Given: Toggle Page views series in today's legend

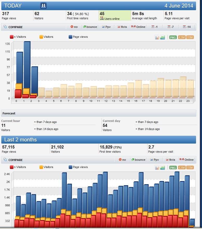Looking at the screenshot, I should (78, 37).
